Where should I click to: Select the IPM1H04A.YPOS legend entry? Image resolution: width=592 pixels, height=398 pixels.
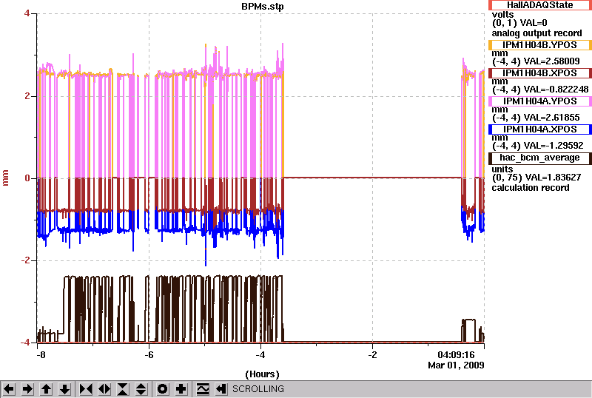tap(540, 101)
